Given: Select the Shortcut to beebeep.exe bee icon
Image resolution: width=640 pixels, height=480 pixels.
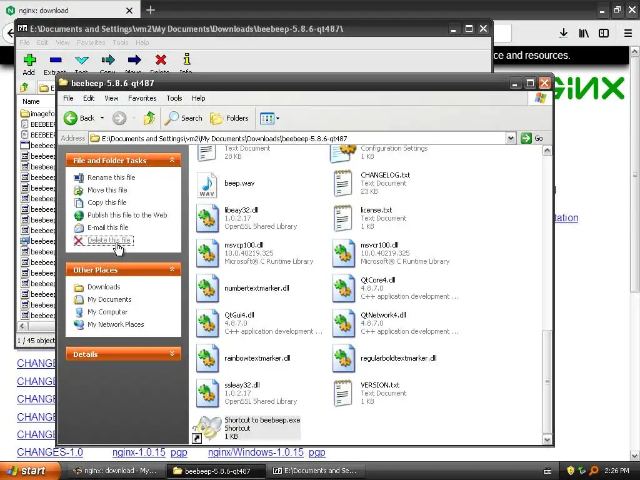Looking at the screenshot, I should 206,429.
